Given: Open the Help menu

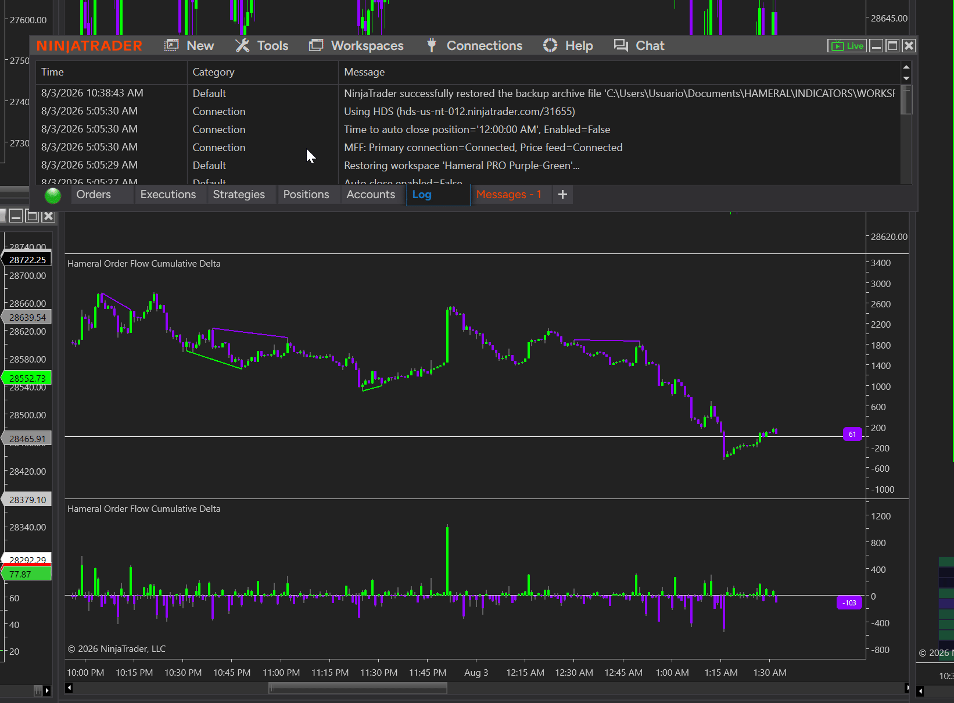Looking at the screenshot, I should click(568, 46).
